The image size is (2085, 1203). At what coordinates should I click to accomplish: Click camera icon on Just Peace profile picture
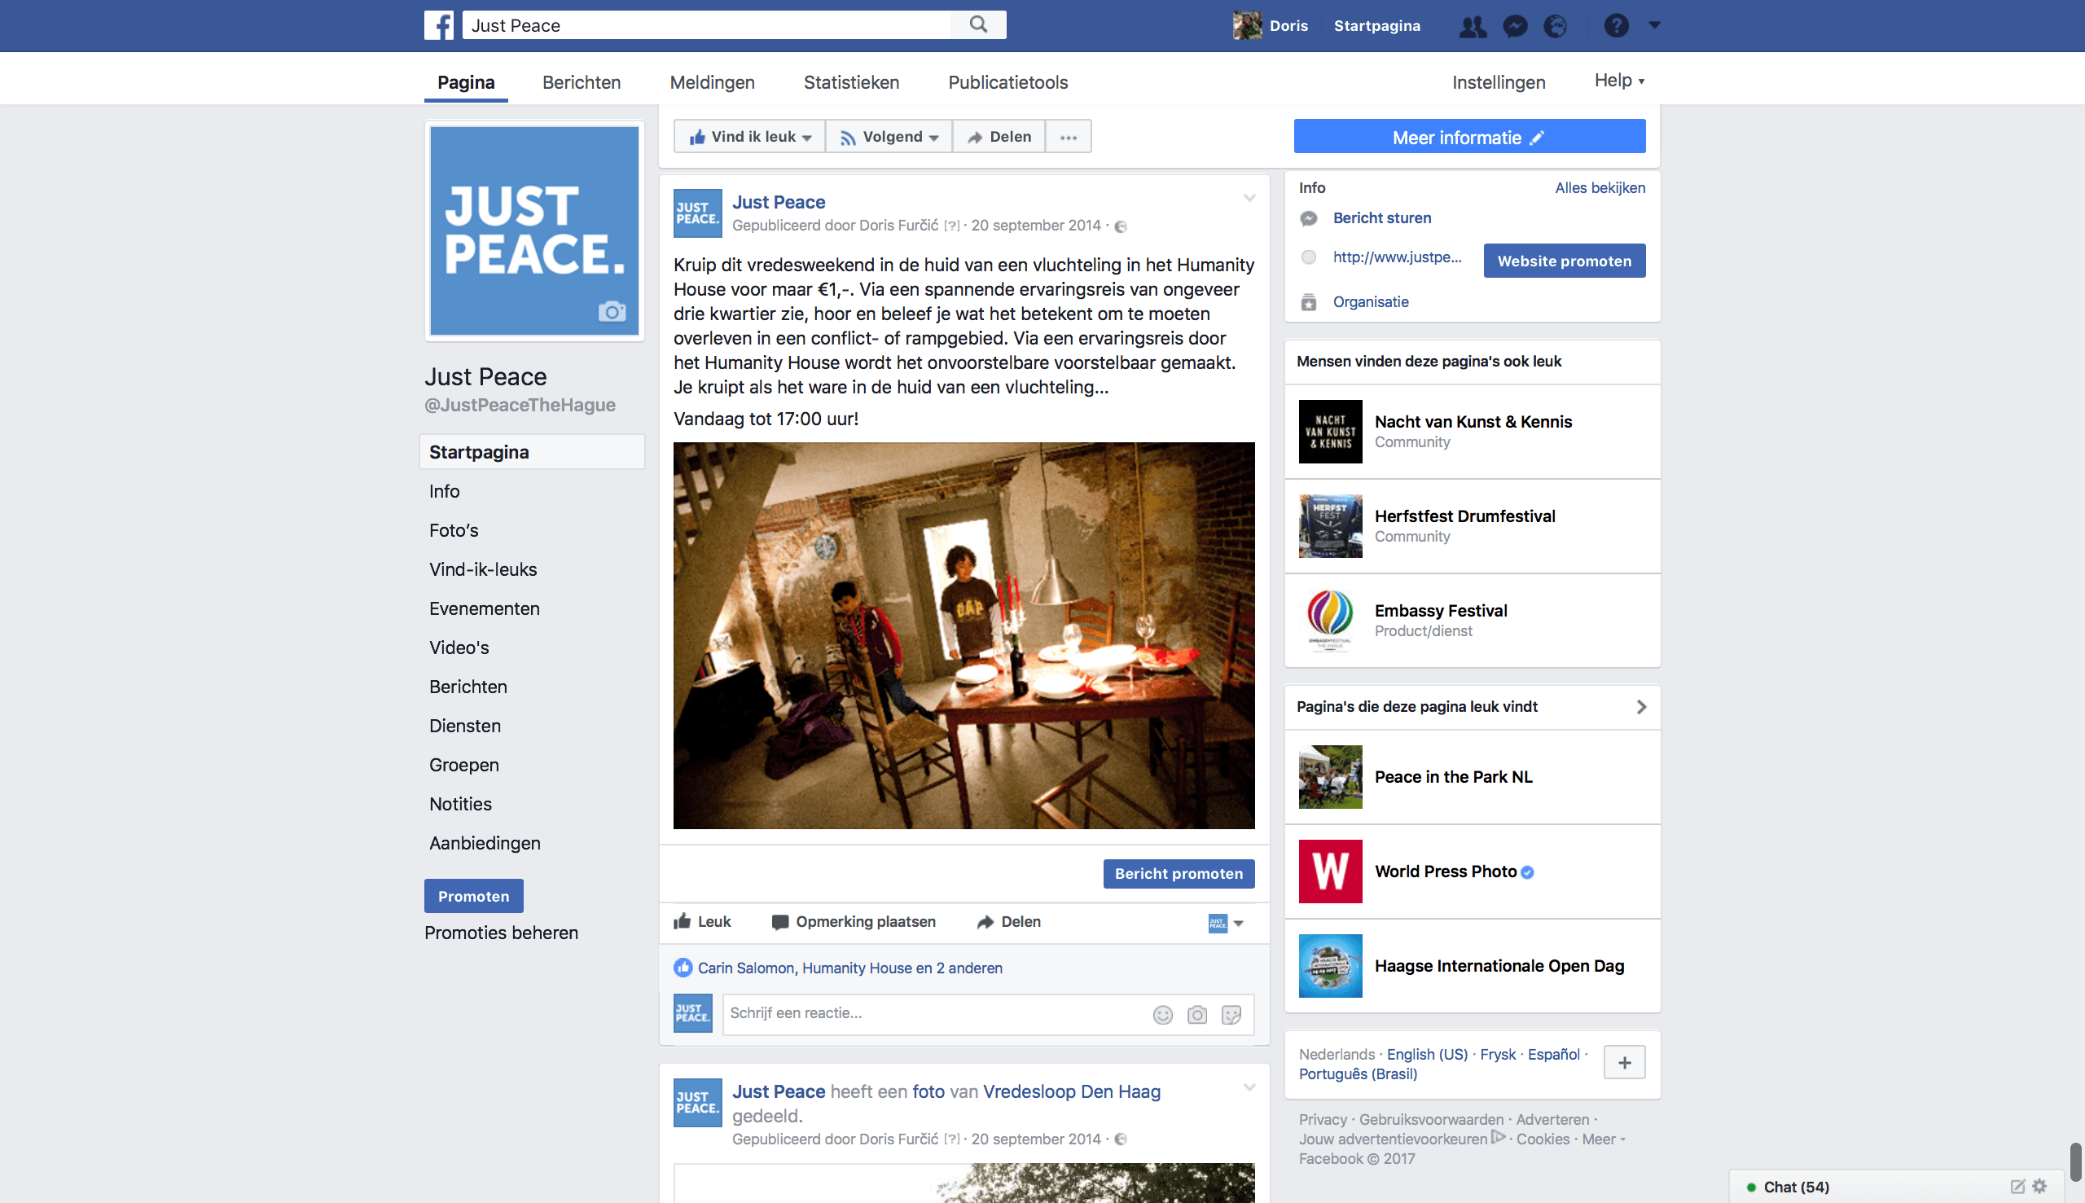pos(612,311)
